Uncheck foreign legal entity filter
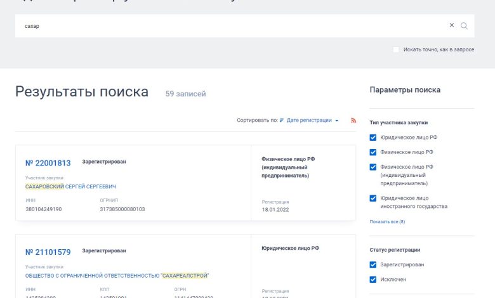 point(373,198)
